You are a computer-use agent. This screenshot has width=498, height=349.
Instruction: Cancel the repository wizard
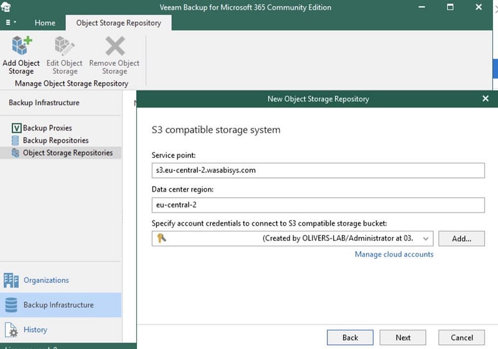(x=461, y=338)
